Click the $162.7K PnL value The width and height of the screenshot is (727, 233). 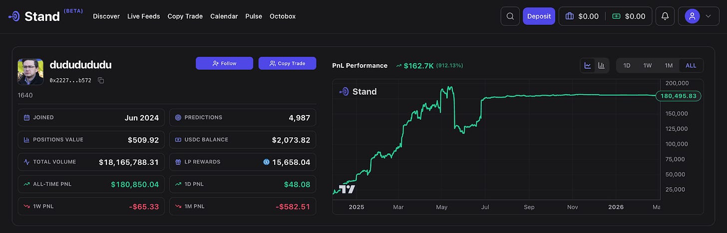[418, 65]
